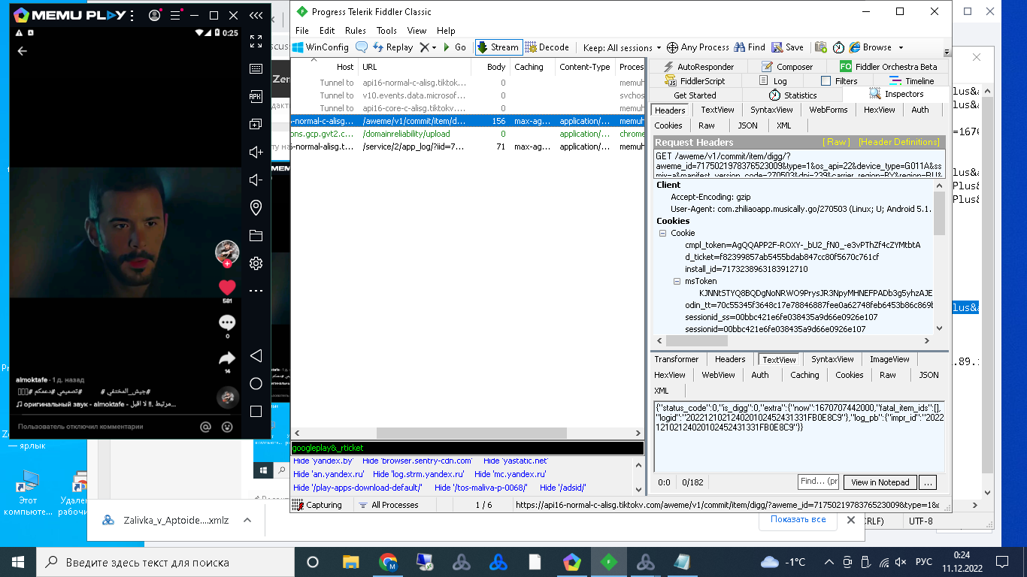
Task: Click Android home circle in MEmu
Action: (256, 384)
